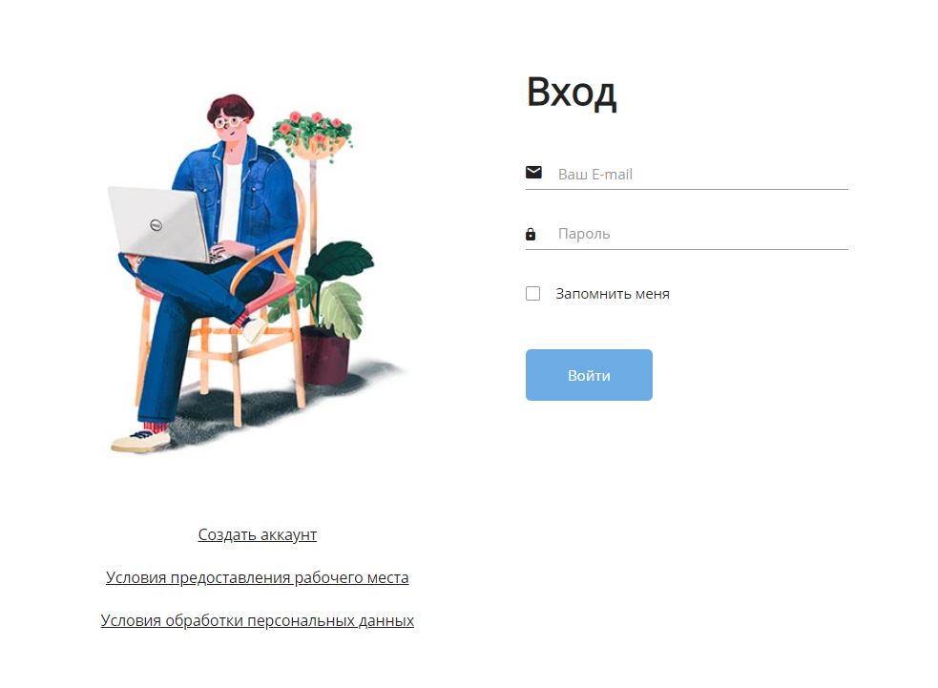Open the Создать аккаунт link
The width and height of the screenshot is (938, 688).
pos(258,534)
